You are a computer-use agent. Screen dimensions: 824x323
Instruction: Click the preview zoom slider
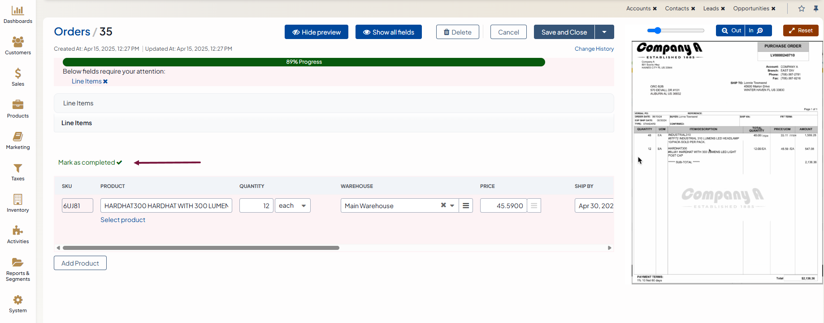(676, 31)
